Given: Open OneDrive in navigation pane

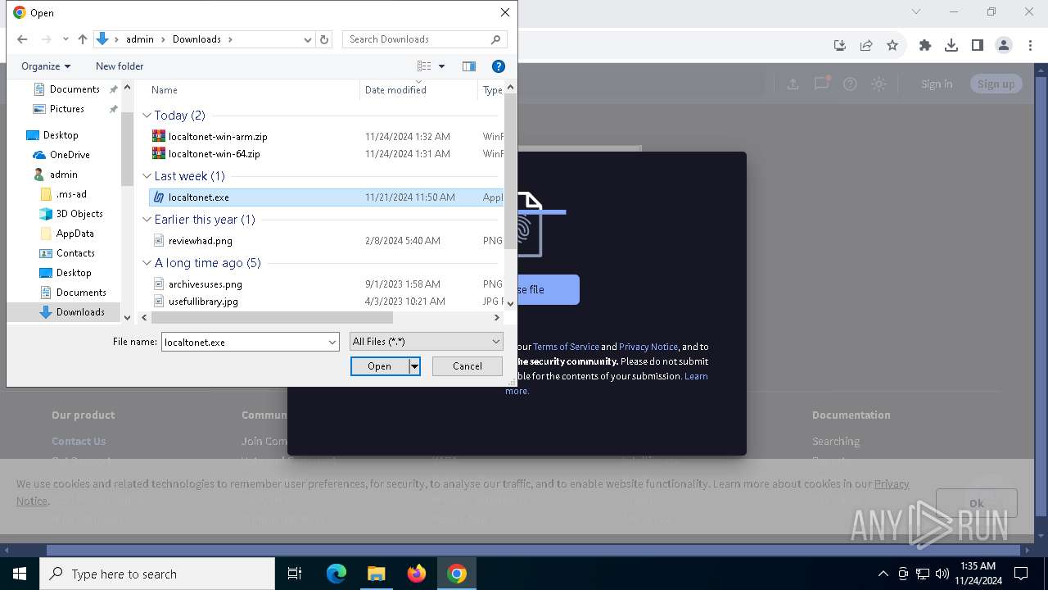Looking at the screenshot, I should [70, 155].
